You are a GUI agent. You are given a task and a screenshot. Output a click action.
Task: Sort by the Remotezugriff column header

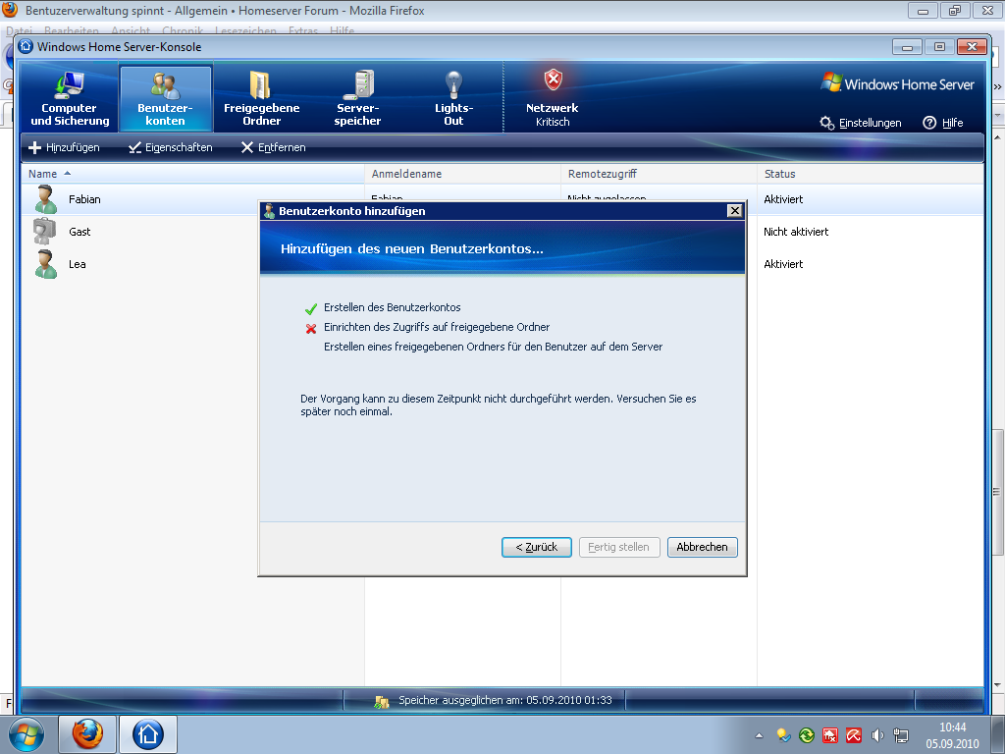(x=659, y=174)
